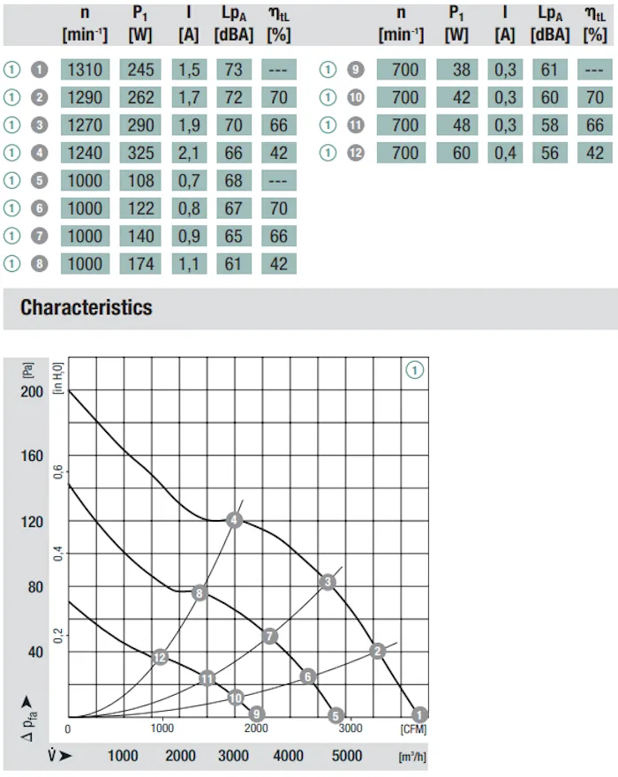Click the 325 W power cell
This screenshot has width=618, height=777.
point(140,153)
